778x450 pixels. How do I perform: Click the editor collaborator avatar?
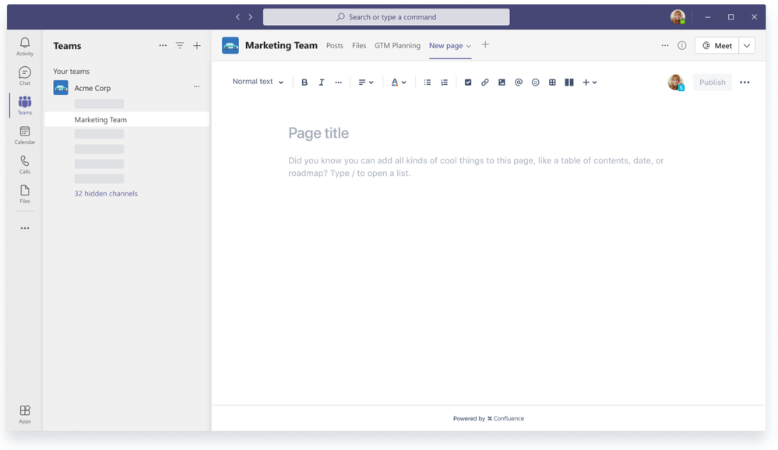pos(676,83)
